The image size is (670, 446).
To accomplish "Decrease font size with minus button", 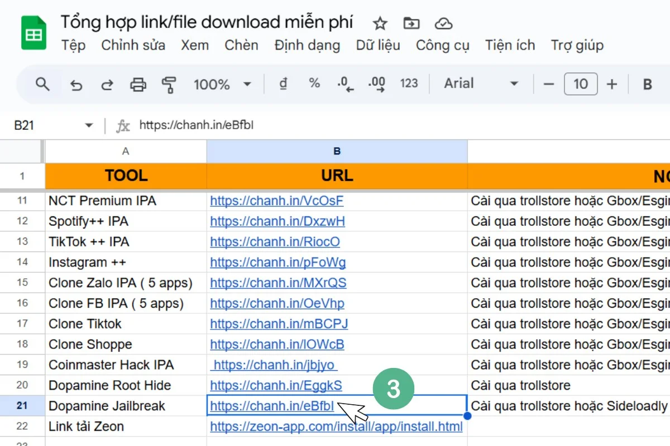I will (x=549, y=84).
